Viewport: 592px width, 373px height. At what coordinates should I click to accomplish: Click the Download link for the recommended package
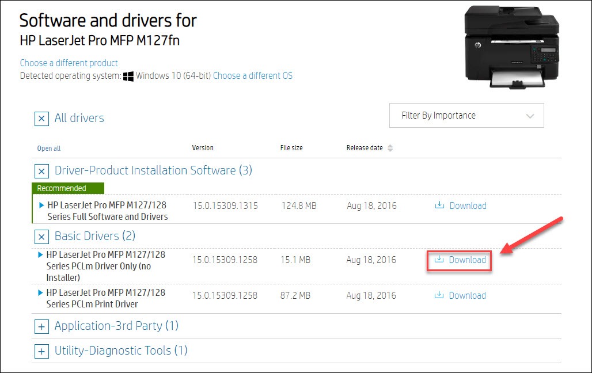click(467, 205)
